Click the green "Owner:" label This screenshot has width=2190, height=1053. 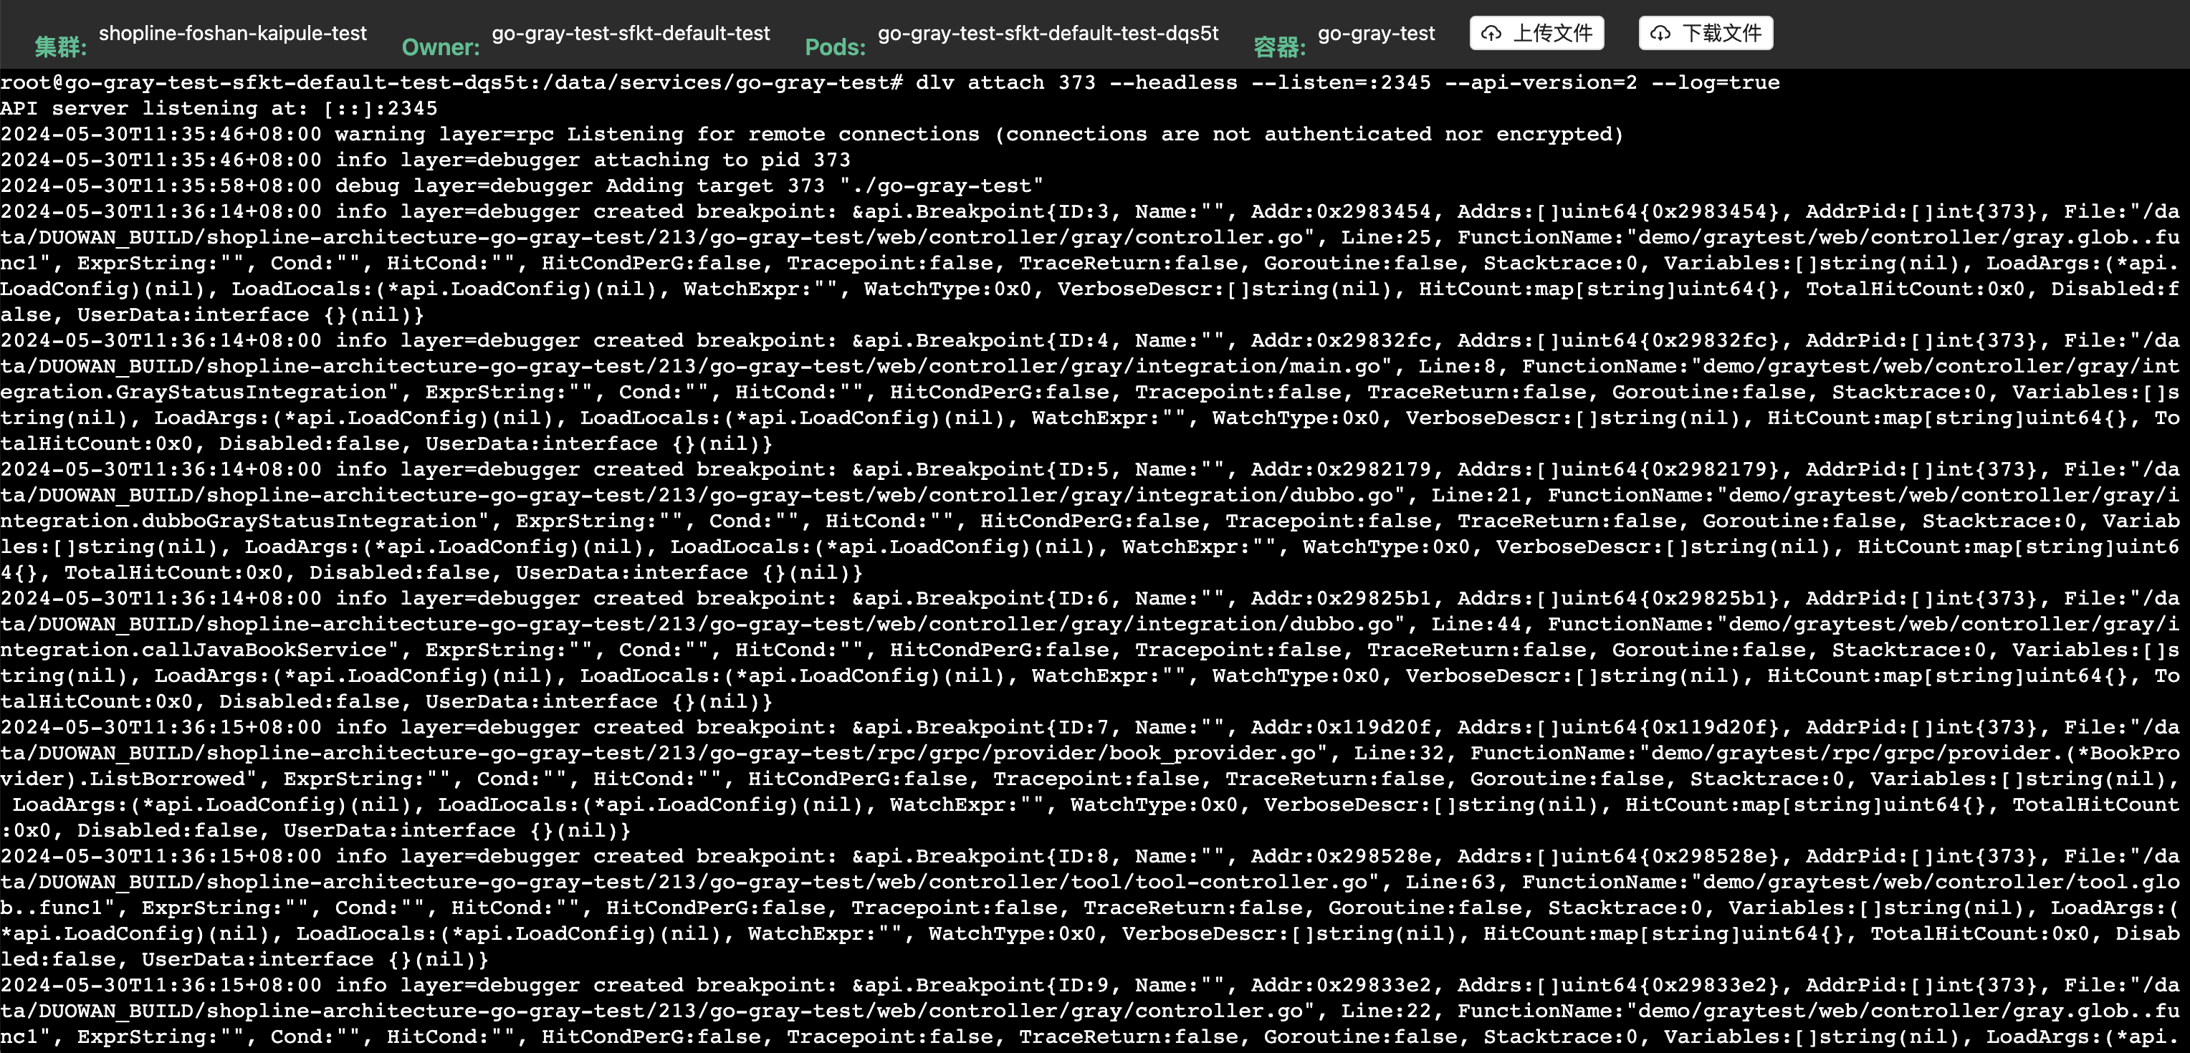[x=441, y=47]
